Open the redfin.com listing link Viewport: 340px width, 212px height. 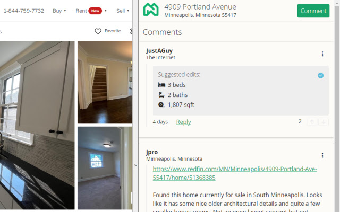coord(235,173)
